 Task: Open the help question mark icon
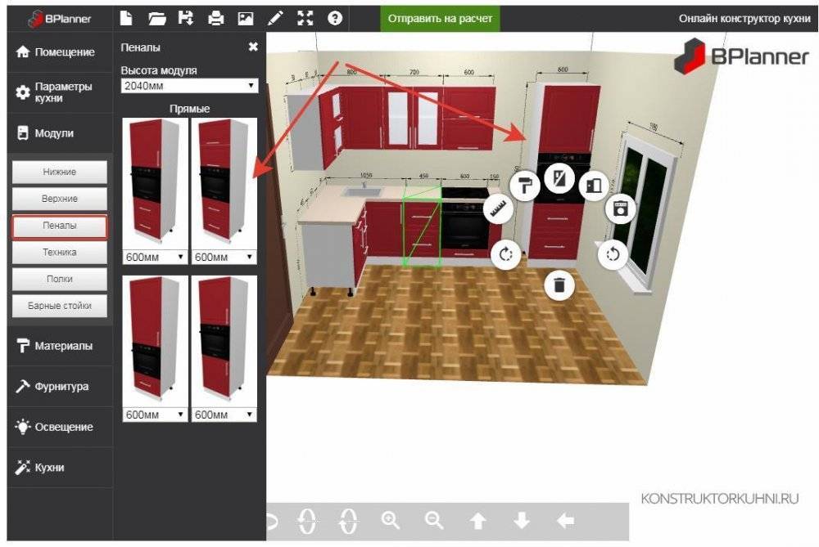[x=334, y=18]
